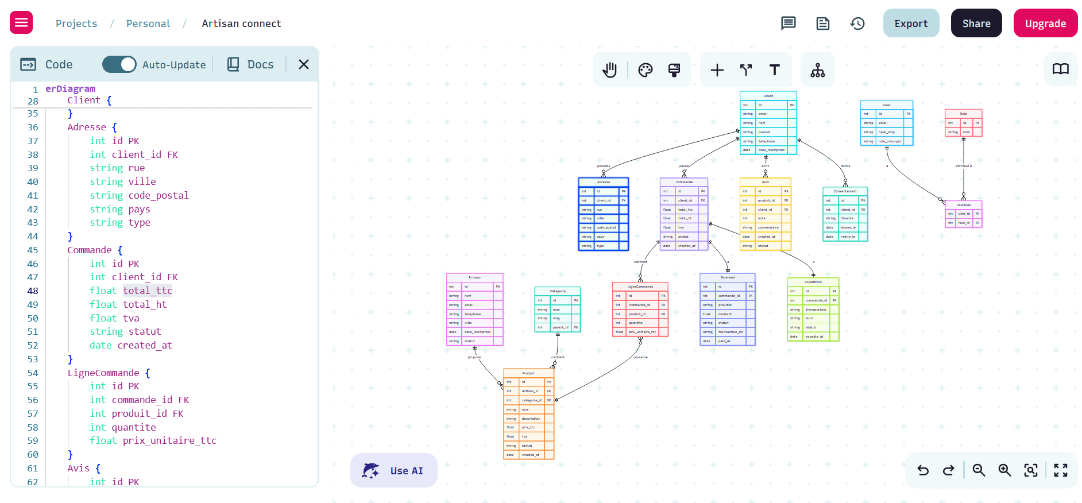
Task: Click the 'date created_at' code line
Action: [131, 345]
